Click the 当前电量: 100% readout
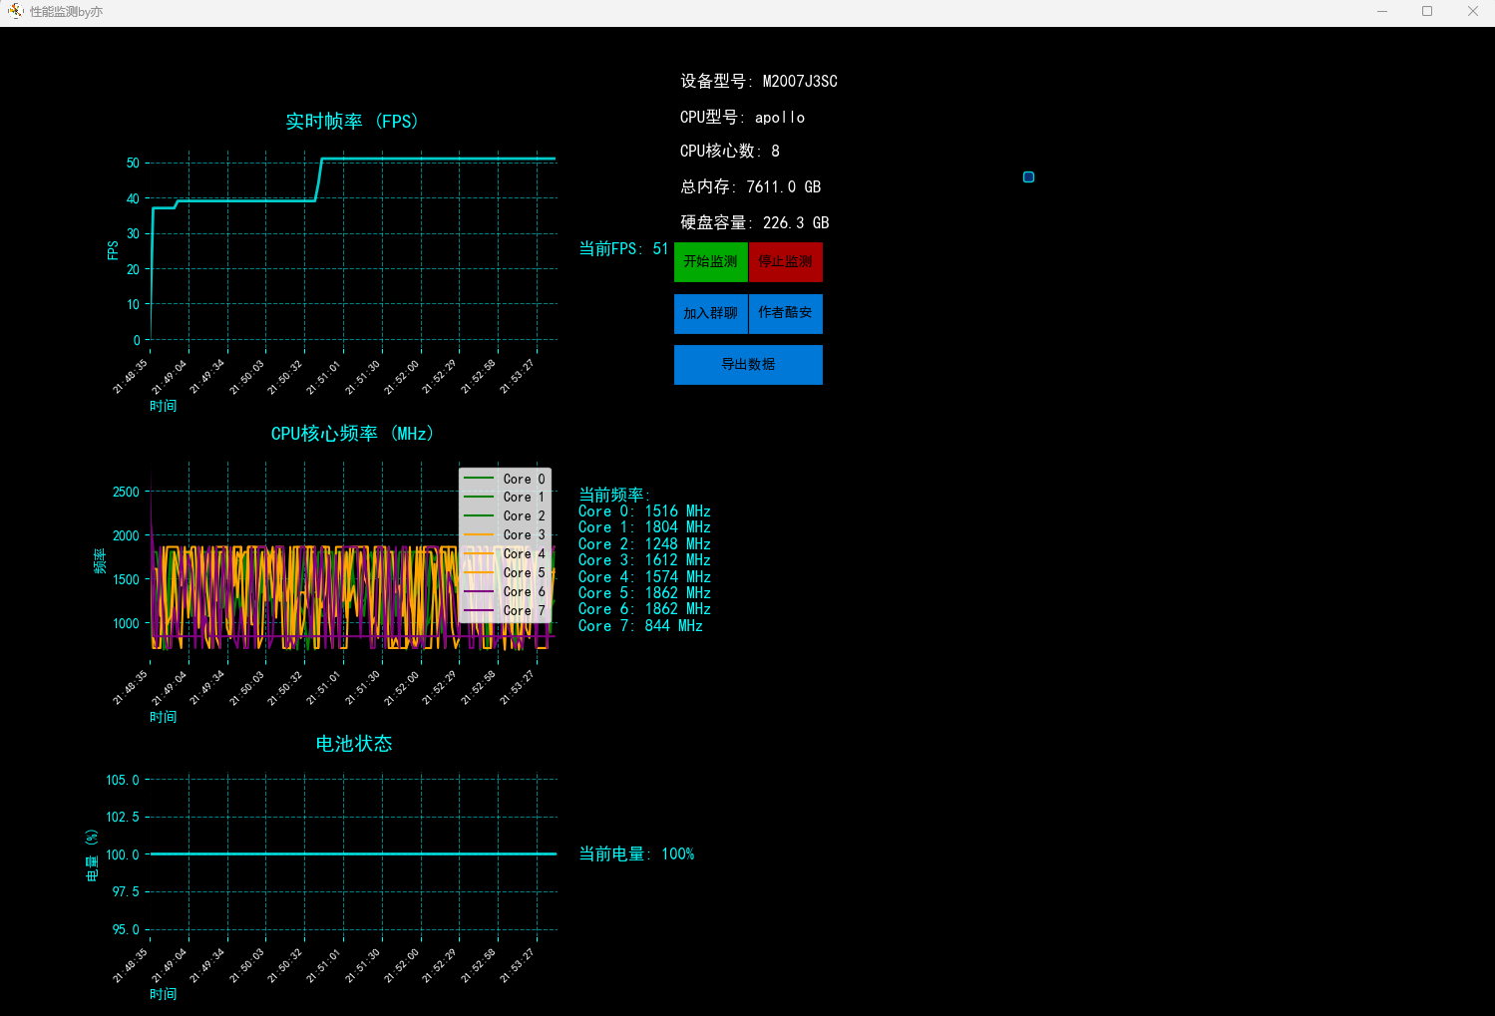 coord(636,853)
